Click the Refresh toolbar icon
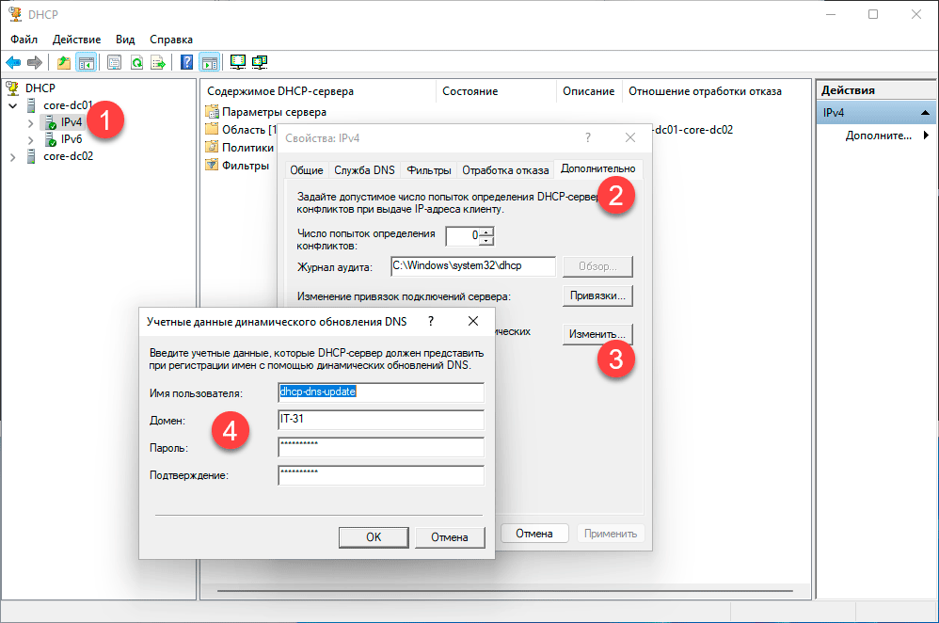 136,63
